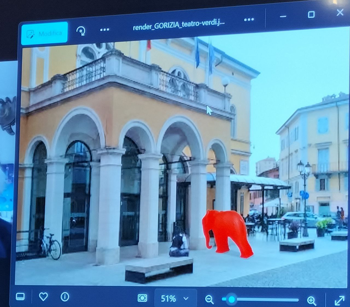
Task: Open the three-dot menu right of filename
Action: (249, 19)
